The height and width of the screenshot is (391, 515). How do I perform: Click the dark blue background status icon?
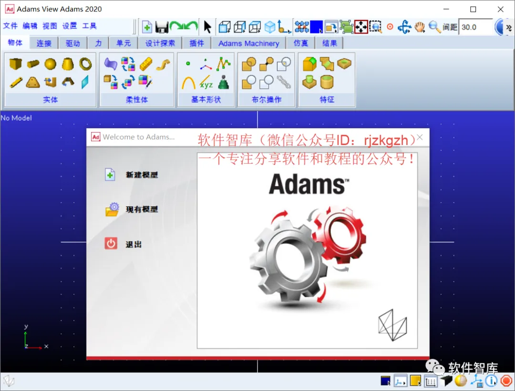385,381
